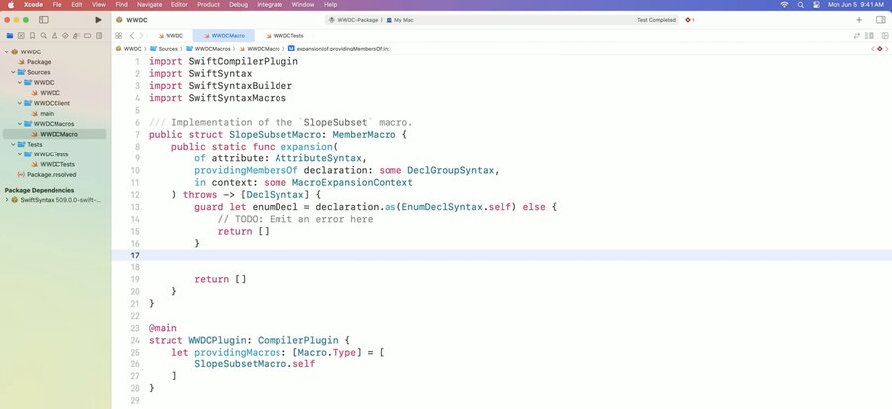Open the related items grid menu
This screenshot has width=892, height=409.
118,36
